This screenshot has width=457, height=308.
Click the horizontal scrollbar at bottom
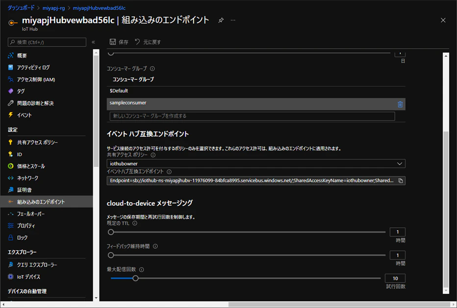coord(339,305)
